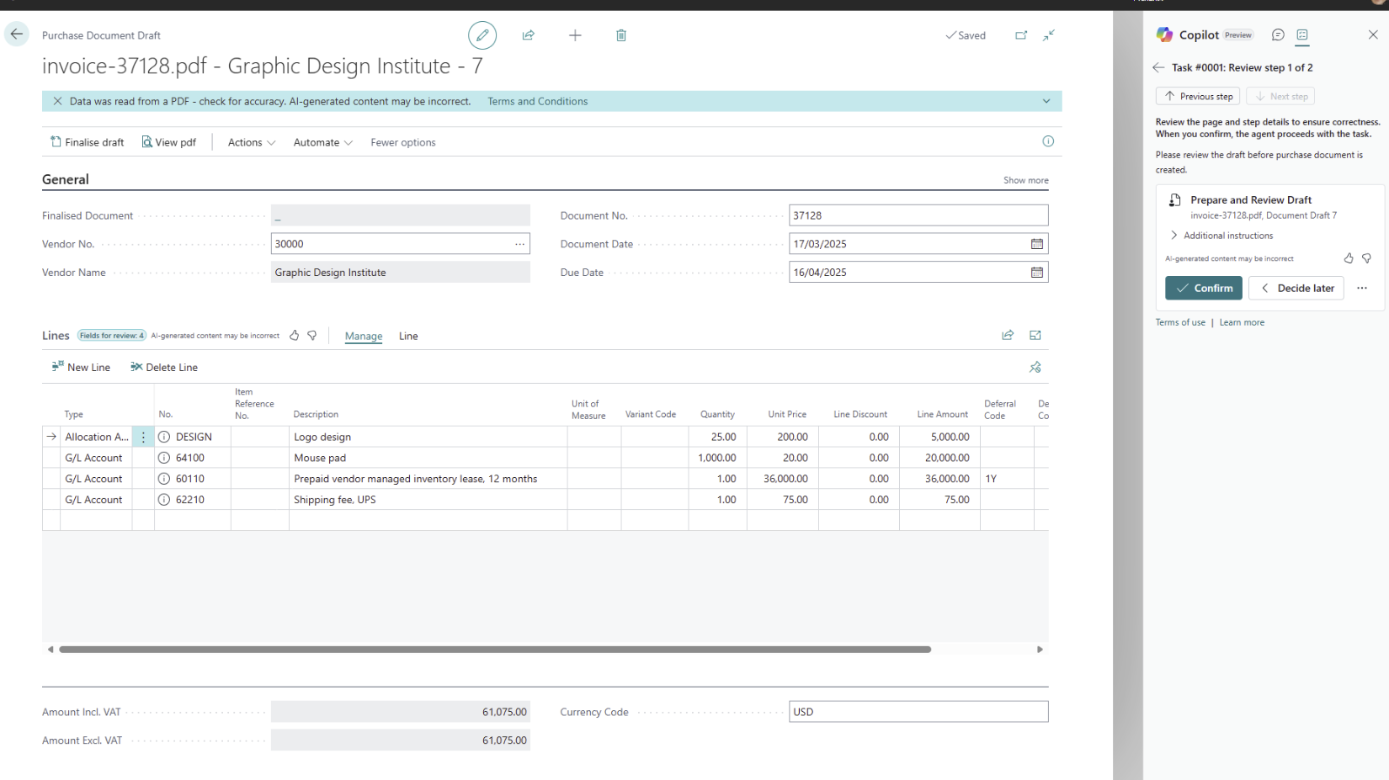The height and width of the screenshot is (780, 1389).
Task: Select the Manage tab in Lines
Action: [364, 336]
